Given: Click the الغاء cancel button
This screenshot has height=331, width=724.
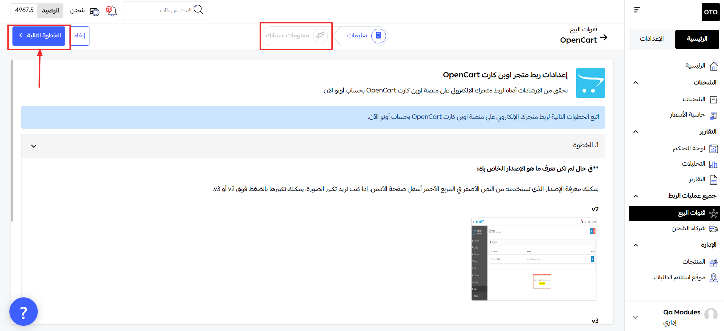Looking at the screenshot, I should coord(80,36).
